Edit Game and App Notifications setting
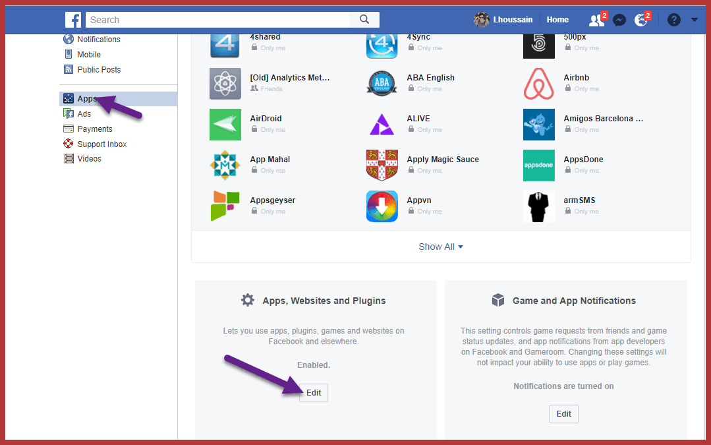Image resolution: width=711 pixels, height=445 pixels. [x=563, y=414]
